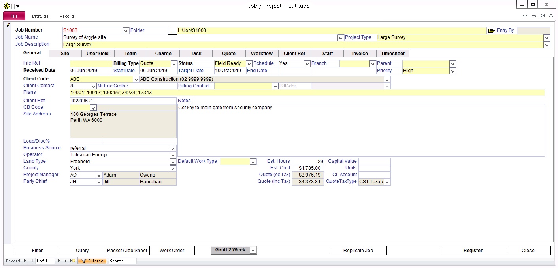Open the Priority dropdown set to High
The height and width of the screenshot is (268, 558).
[452, 71]
